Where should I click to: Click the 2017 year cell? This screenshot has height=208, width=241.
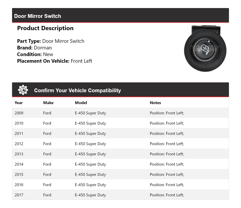click(x=19, y=195)
